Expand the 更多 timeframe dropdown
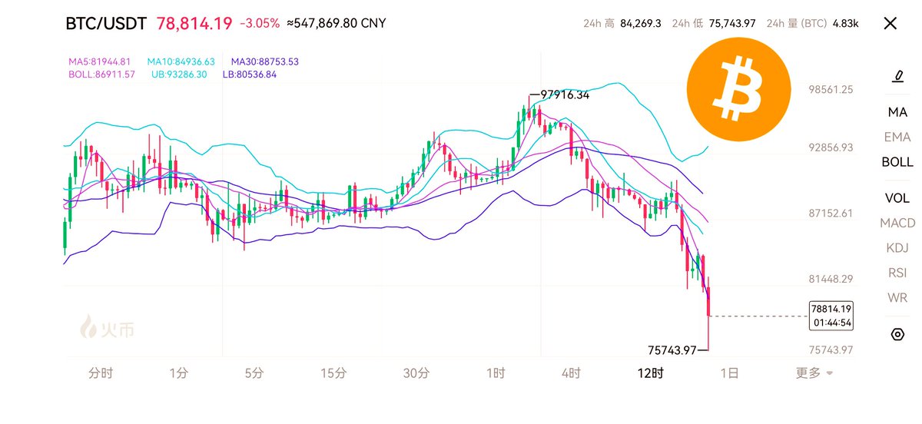The width and height of the screenshot is (922, 424). (814, 373)
